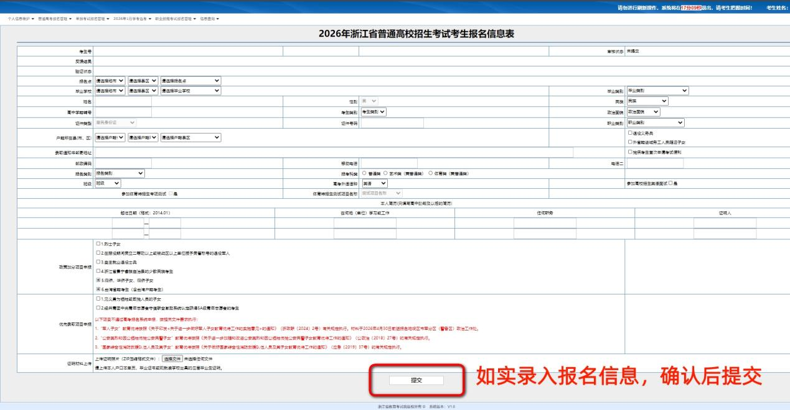Expand the 请选择报名点 dropdown
Image resolution: width=790 pixels, height=410 pixels.
click(x=190, y=80)
